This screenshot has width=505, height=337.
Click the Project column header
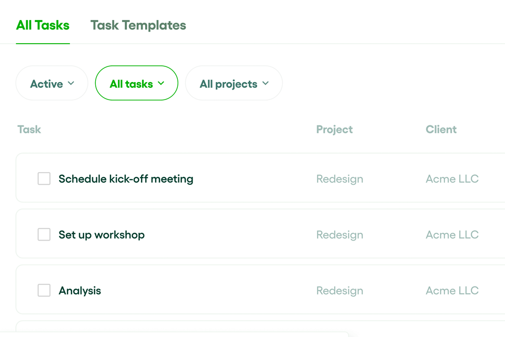click(x=334, y=130)
